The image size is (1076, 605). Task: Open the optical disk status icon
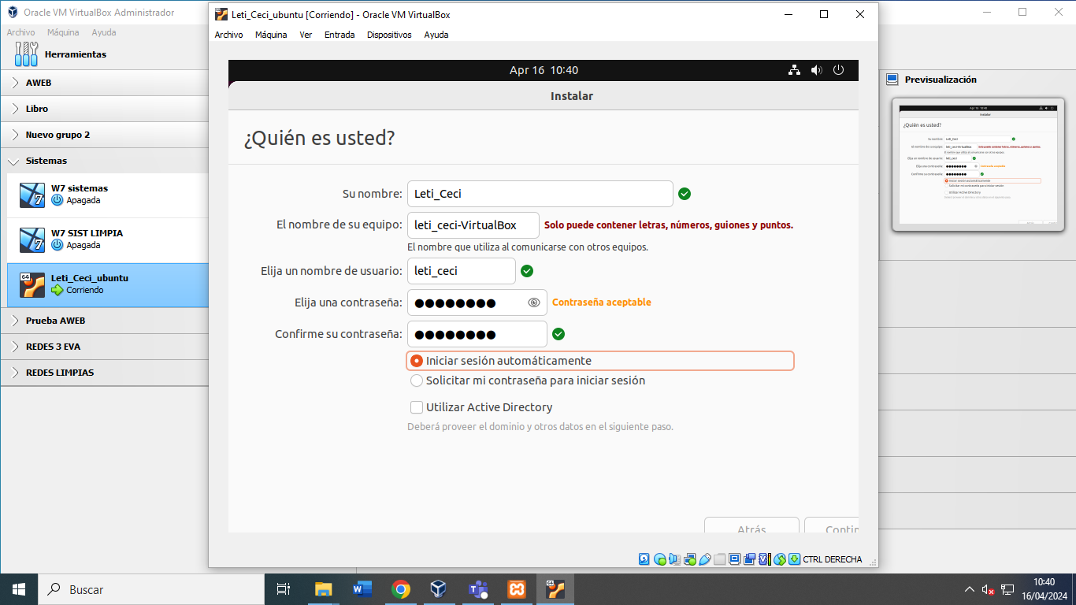(659, 559)
